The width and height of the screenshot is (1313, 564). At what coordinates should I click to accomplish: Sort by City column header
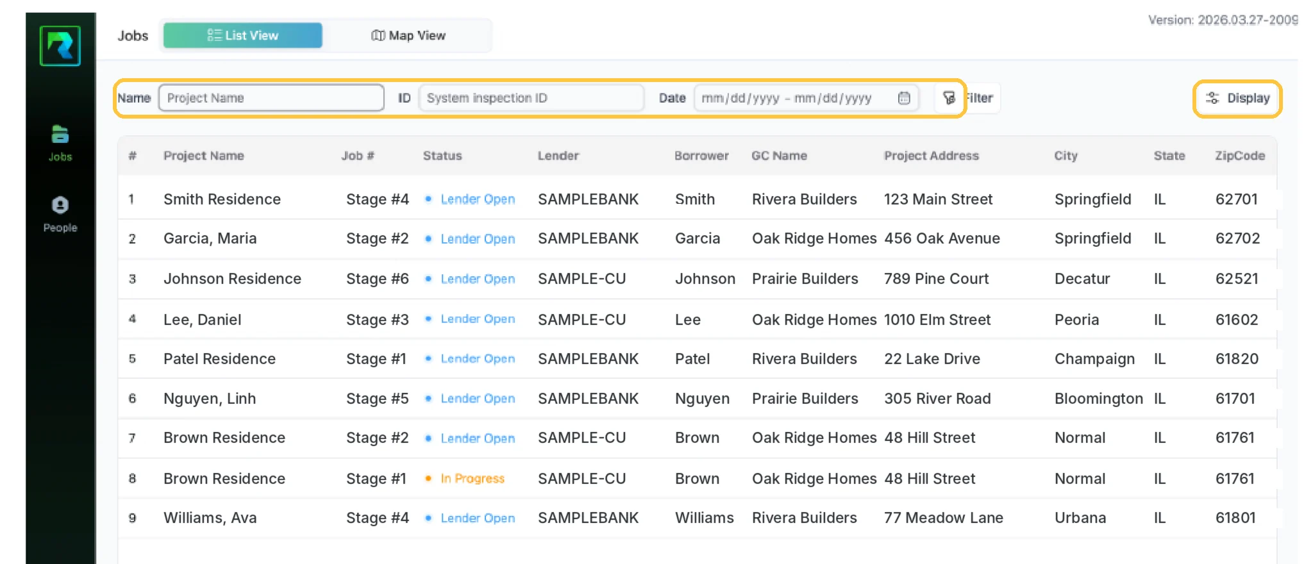pyautogui.click(x=1066, y=156)
